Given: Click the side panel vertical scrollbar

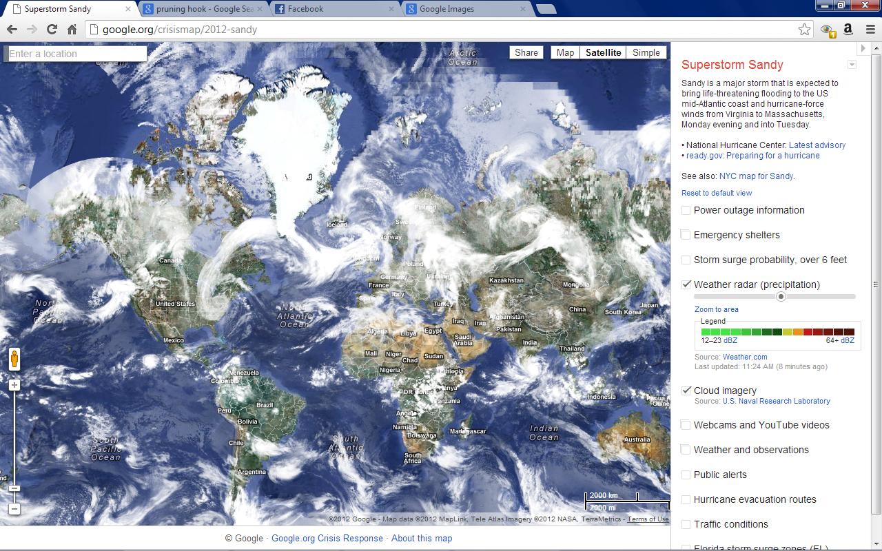Looking at the screenshot, I should [876, 284].
